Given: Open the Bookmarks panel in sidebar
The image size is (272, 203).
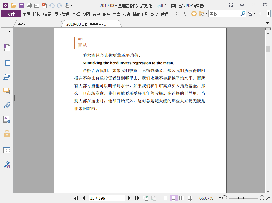Looking at the screenshot, I should click(x=7, y=48).
